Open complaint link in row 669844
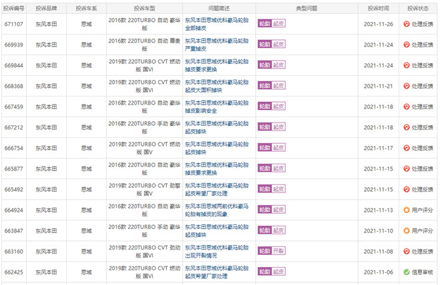 pos(217,65)
